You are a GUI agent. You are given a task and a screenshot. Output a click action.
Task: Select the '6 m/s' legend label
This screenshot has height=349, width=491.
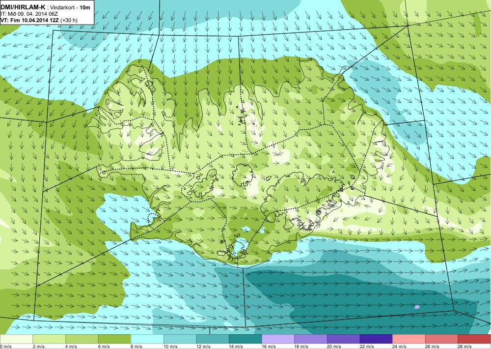click(x=104, y=347)
